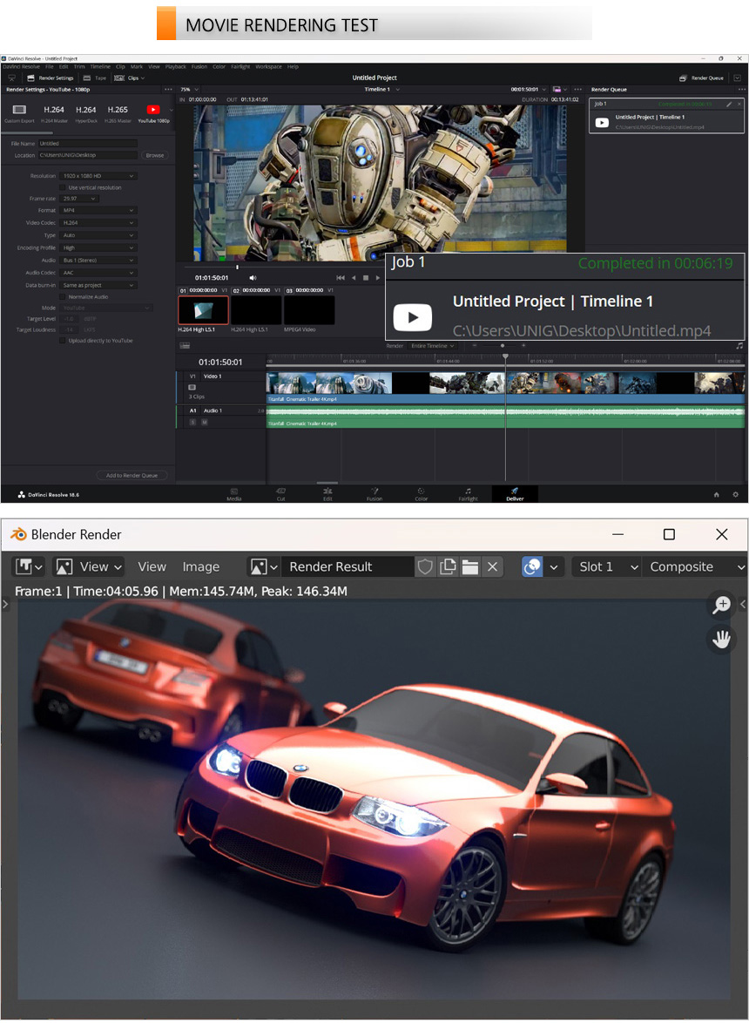Mute the viewer audio speaker icon

point(253,278)
